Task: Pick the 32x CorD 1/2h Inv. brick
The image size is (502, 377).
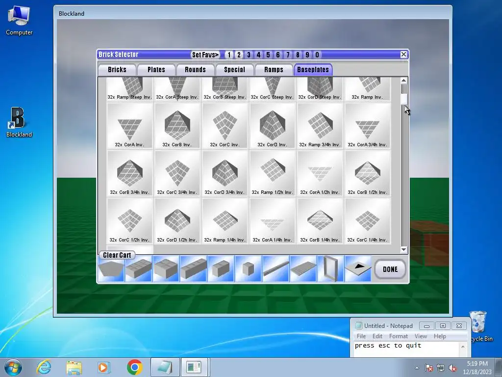Action: 177,221
